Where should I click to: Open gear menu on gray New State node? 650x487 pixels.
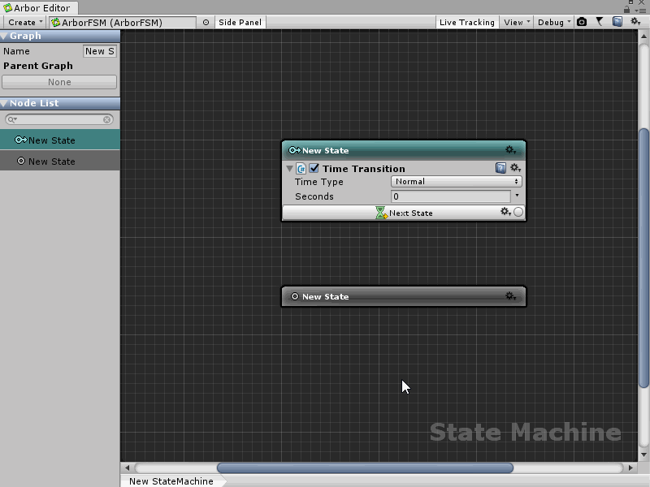[510, 296]
